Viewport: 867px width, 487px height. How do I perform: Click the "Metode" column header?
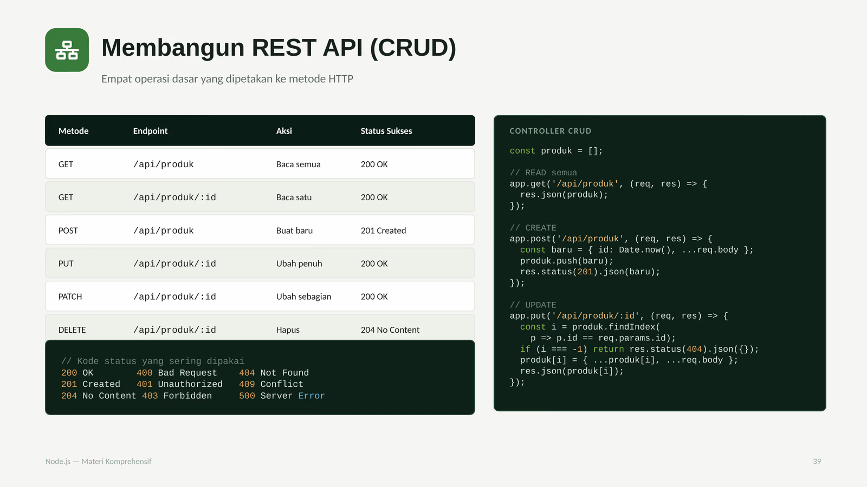(x=73, y=131)
